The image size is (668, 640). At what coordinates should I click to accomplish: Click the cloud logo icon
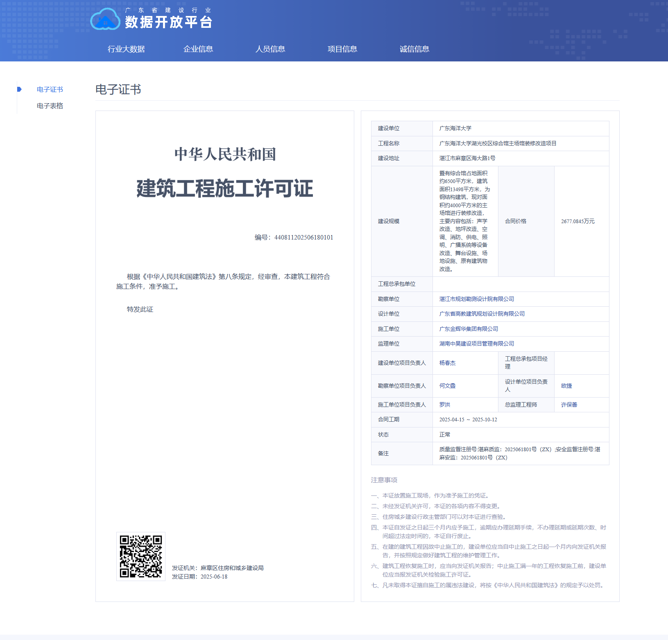coord(105,20)
